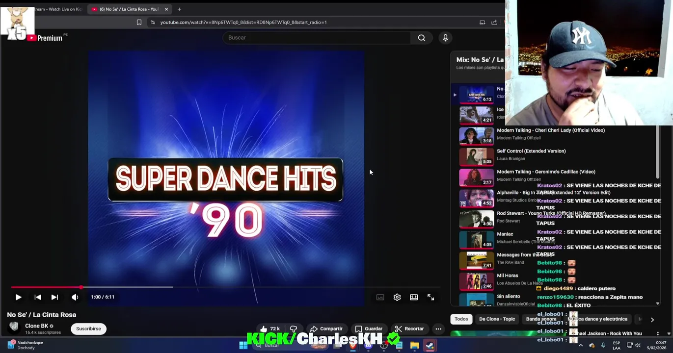673x353 pixels.
Task: Play the 4:21 Ice playlist thumbnail
Action: point(477,115)
